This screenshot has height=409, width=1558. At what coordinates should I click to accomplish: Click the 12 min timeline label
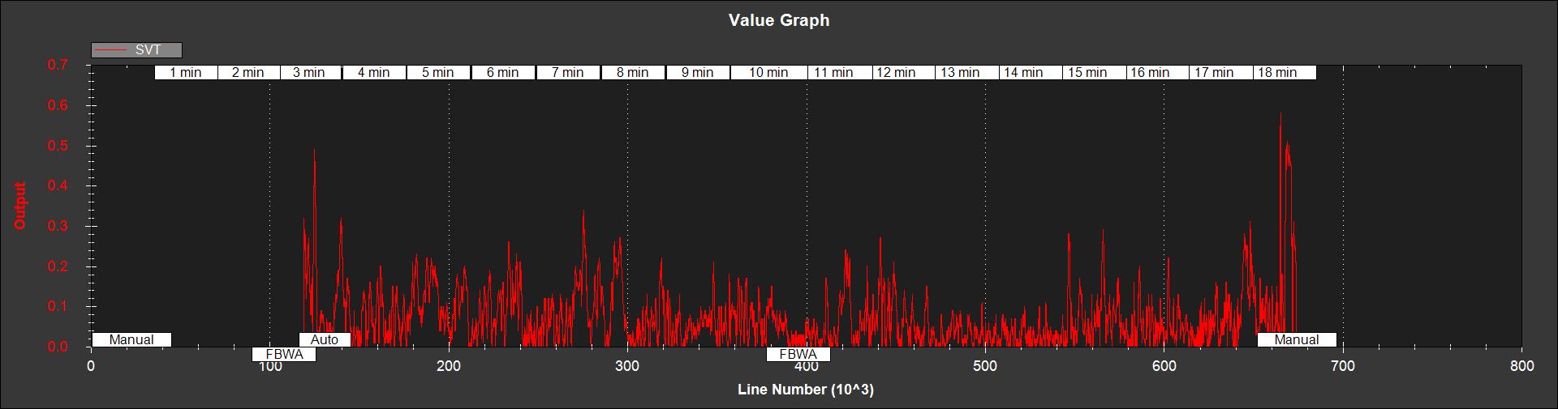(x=896, y=73)
